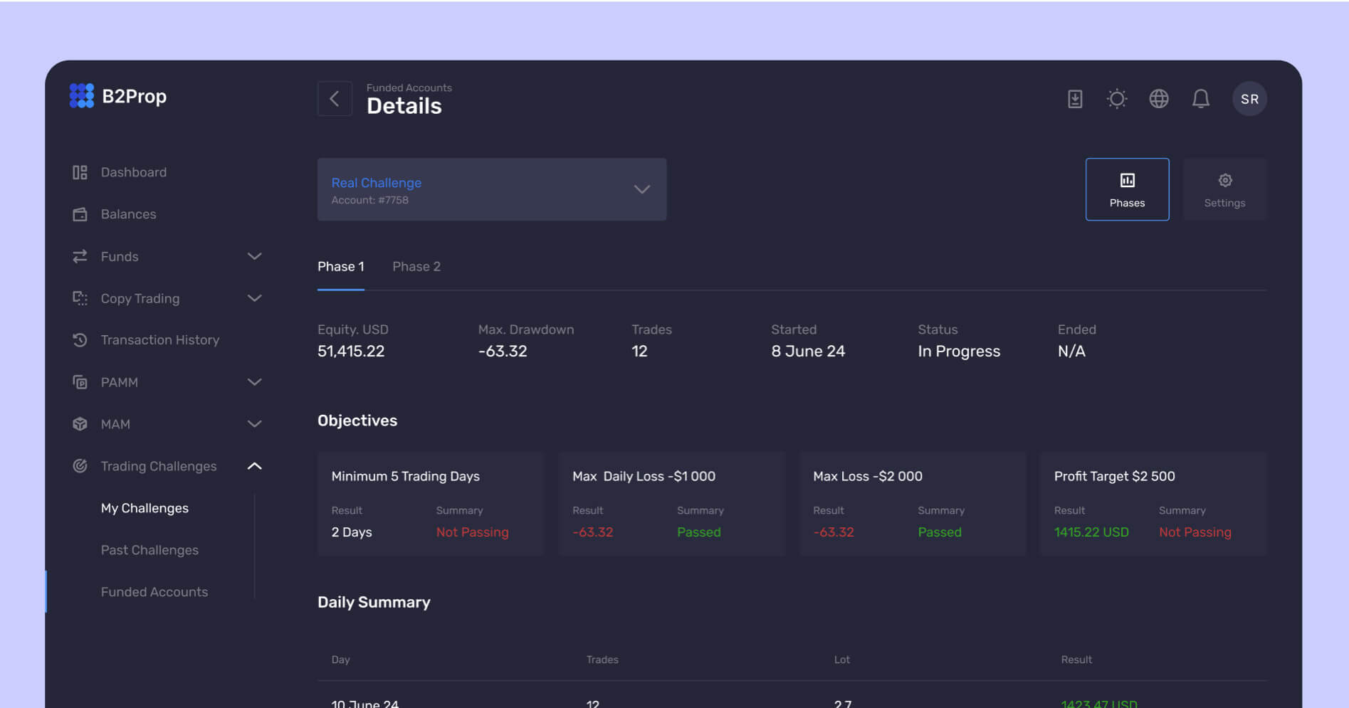Expand the PAMM submenu chevron

(254, 382)
